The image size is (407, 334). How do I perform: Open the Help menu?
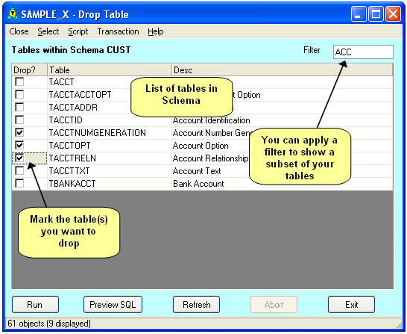[156, 31]
